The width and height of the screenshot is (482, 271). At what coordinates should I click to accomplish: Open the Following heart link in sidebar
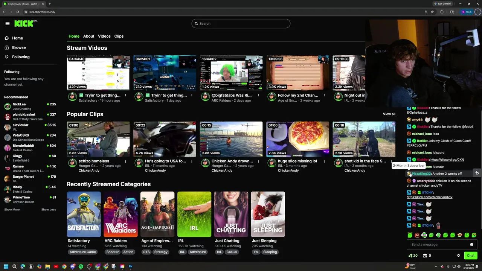tap(17, 57)
